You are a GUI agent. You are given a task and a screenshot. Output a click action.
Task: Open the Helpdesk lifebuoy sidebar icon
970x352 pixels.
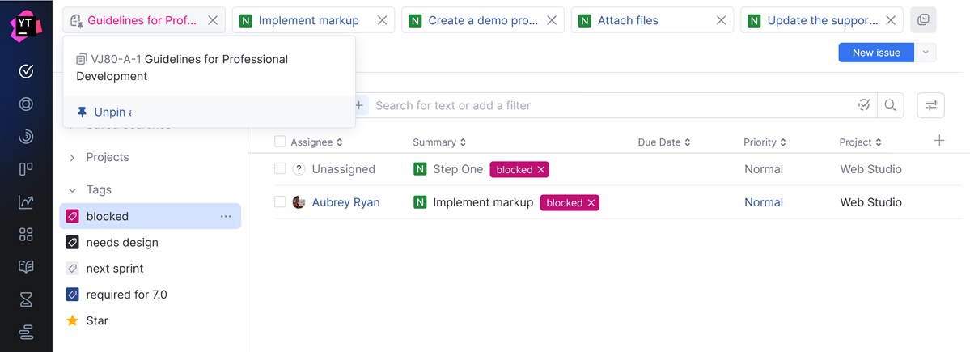click(26, 104)
